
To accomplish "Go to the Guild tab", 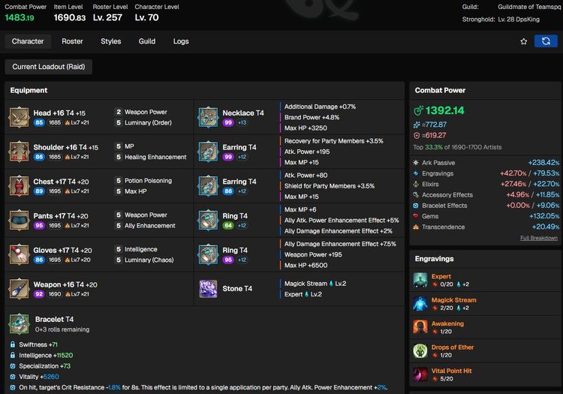I will click(147, 41).
